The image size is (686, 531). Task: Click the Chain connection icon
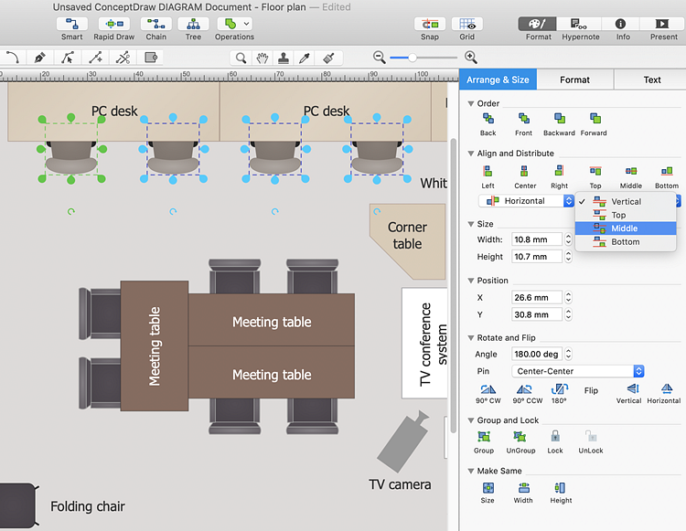pyautogui.click(x=156, y=24)
